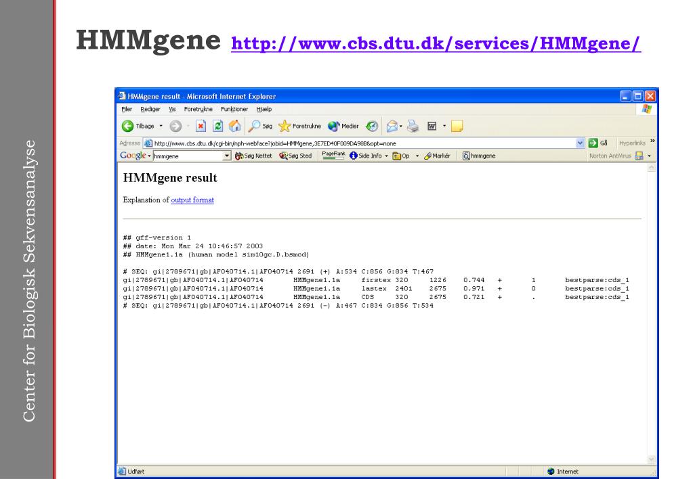Image resolution: width=693 pixels, height=479 pixels.
Task: Expand Mail button dropdown arrow
Action: (x=401, y=127)
